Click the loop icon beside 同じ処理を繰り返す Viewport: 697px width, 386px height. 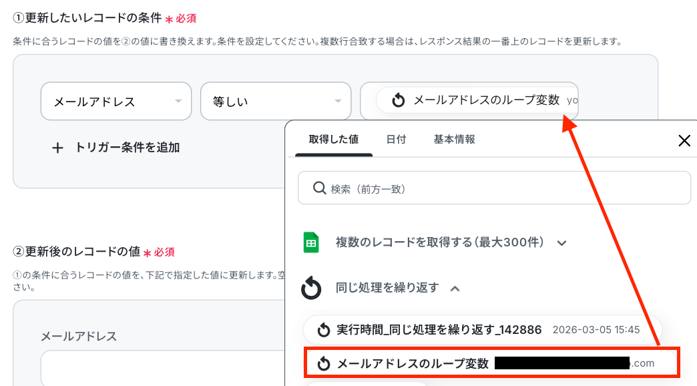pyautogui.click(x=311, y=288)
